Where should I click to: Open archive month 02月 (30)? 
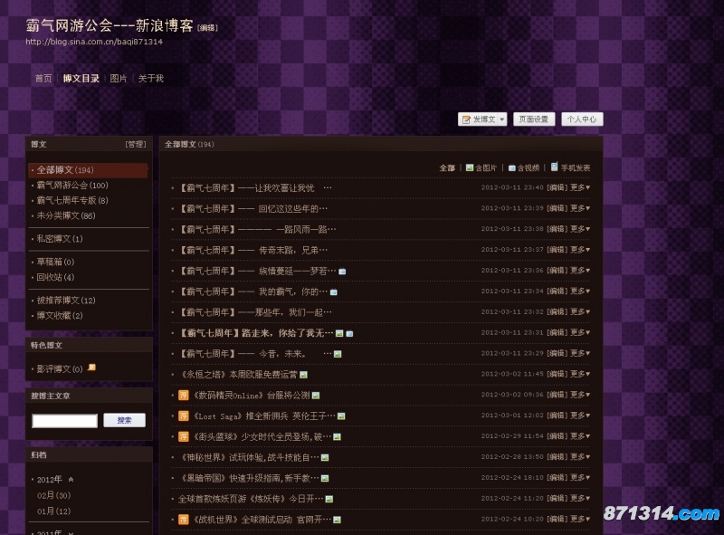(53, 495)
